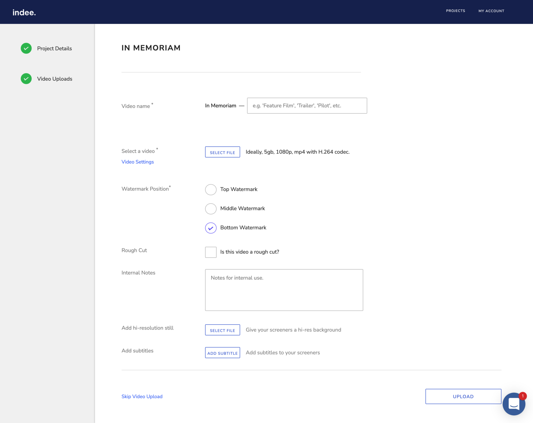Focus the Video name input field
Screen dimensions: 533x423
(x=307, y=106)
